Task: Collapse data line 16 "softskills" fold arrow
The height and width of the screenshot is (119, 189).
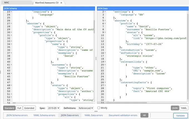Action: point(105,53)
